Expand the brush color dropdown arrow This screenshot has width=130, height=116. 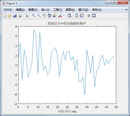pos(64,16)
